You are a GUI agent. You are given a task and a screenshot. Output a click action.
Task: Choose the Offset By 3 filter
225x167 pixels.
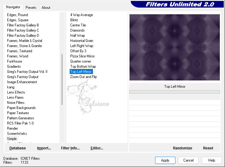[x=78, y=51]
